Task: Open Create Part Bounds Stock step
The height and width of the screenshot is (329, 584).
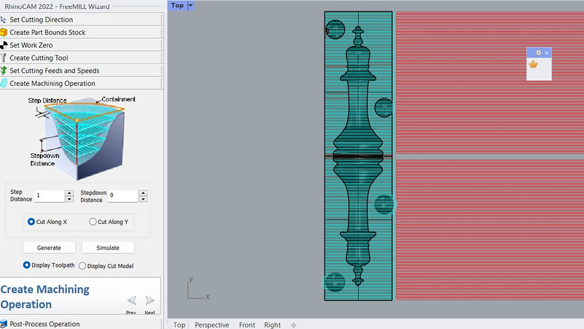Action: click(x=81, y=32)
